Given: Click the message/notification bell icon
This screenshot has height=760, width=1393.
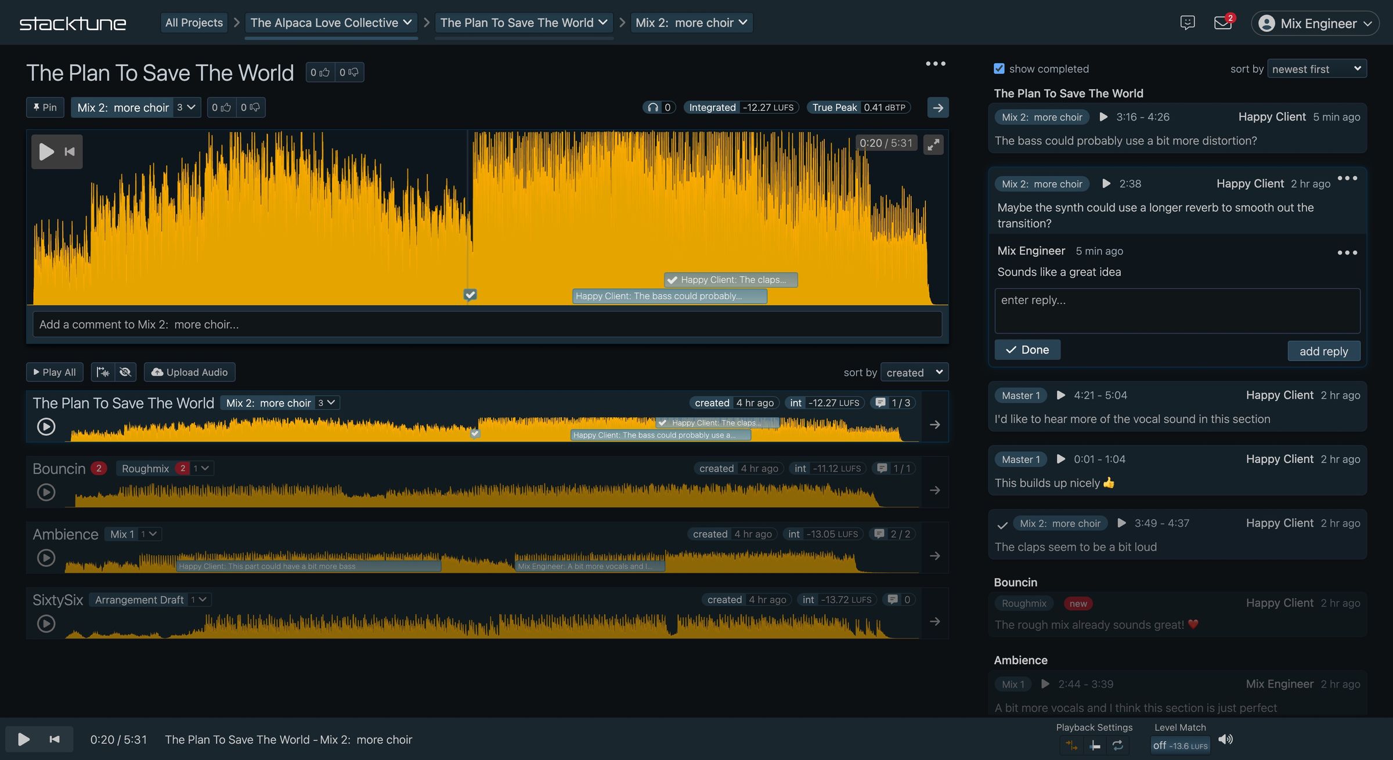Looking at the screenshot, I should tap(1222, 23).
